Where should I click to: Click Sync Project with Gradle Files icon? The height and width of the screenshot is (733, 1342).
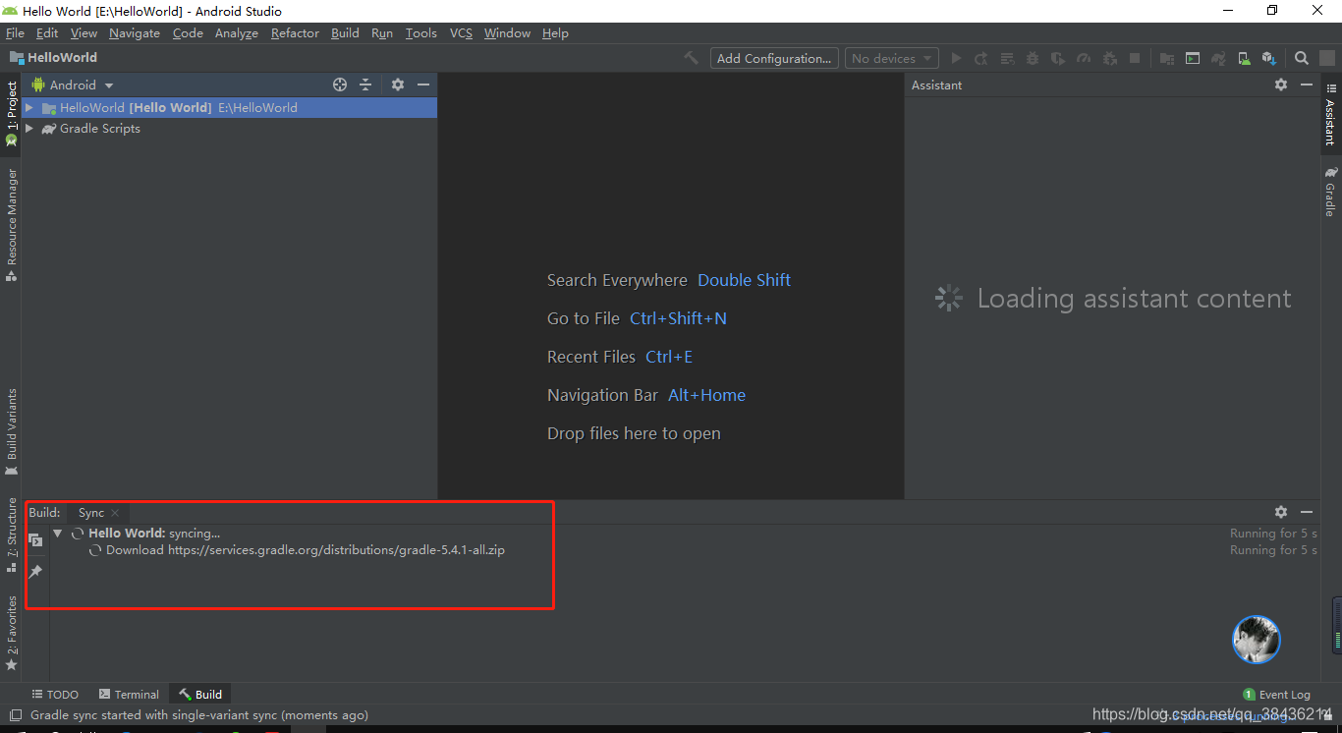[1217, 58]
